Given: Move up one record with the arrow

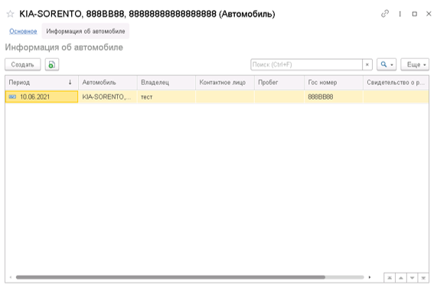Looking at the screenshot, I should (x=401, y=278).
